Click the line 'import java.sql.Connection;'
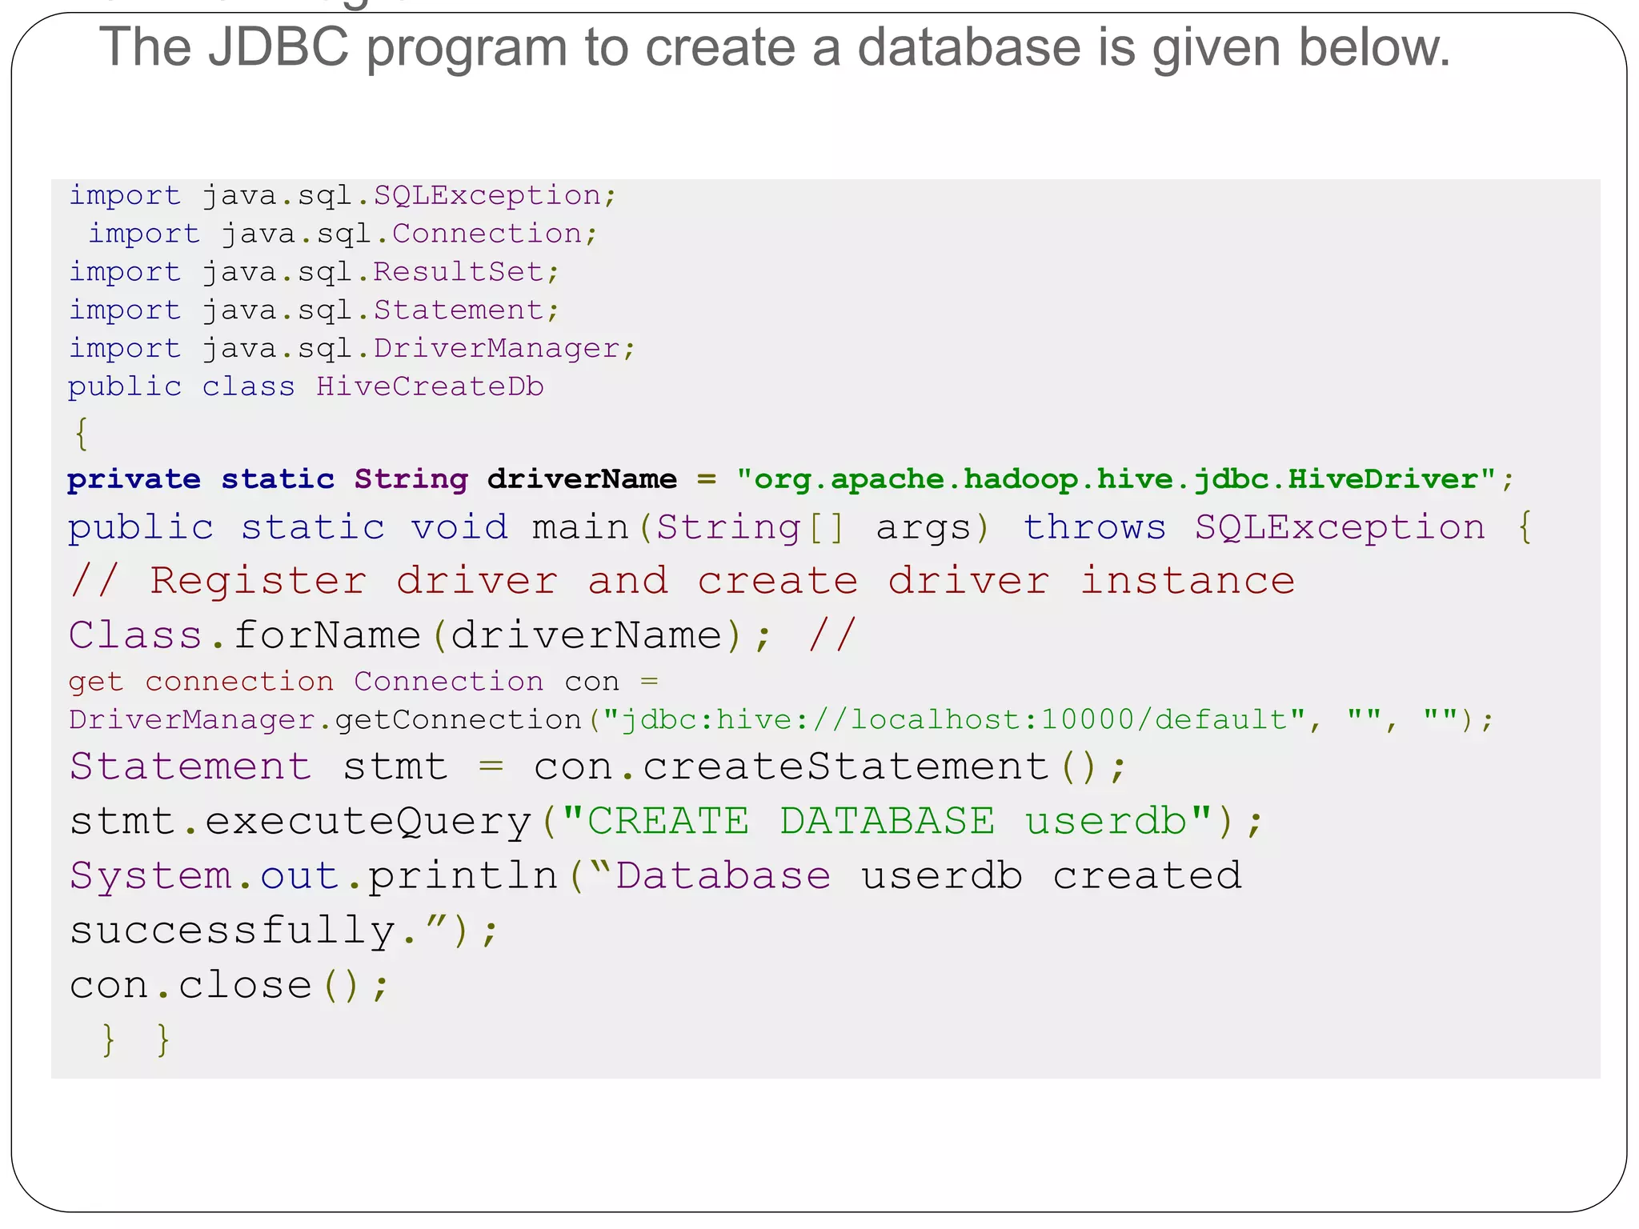Viewport: 1639px width, 1229px height. (343, 234)
